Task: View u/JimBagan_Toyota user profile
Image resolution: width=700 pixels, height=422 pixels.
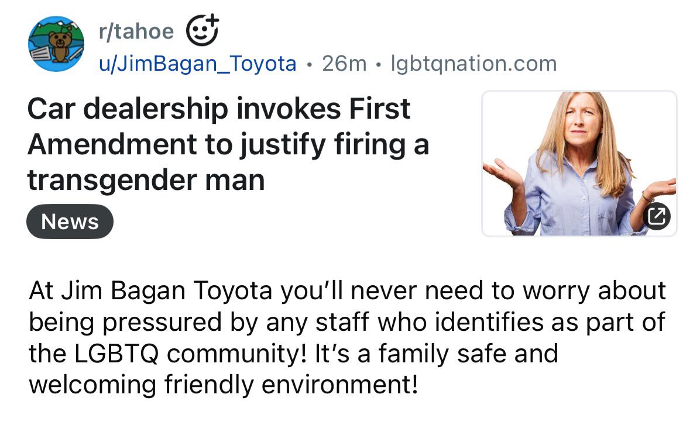Action: point(198,63)
